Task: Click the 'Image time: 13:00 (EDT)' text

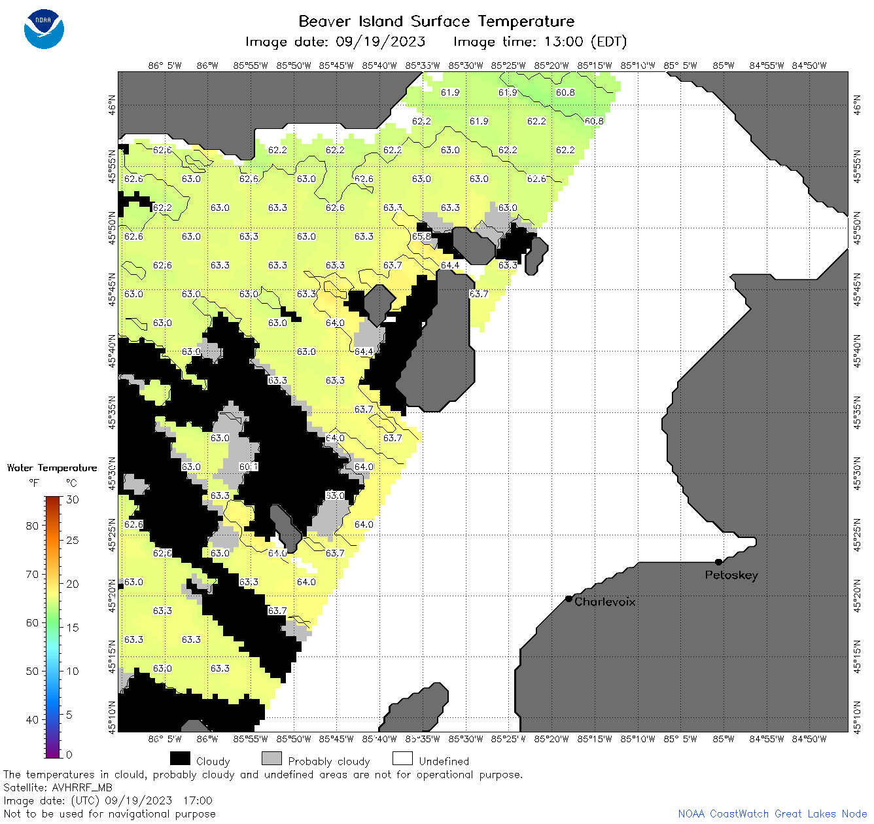Action: [540, 42]
